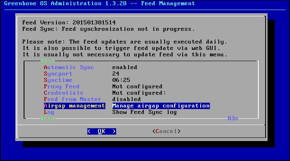The width and height of the screenshot is (290, 161).
Task: Click the Greenbone OS Administration title text
Action: pos(99,3)
